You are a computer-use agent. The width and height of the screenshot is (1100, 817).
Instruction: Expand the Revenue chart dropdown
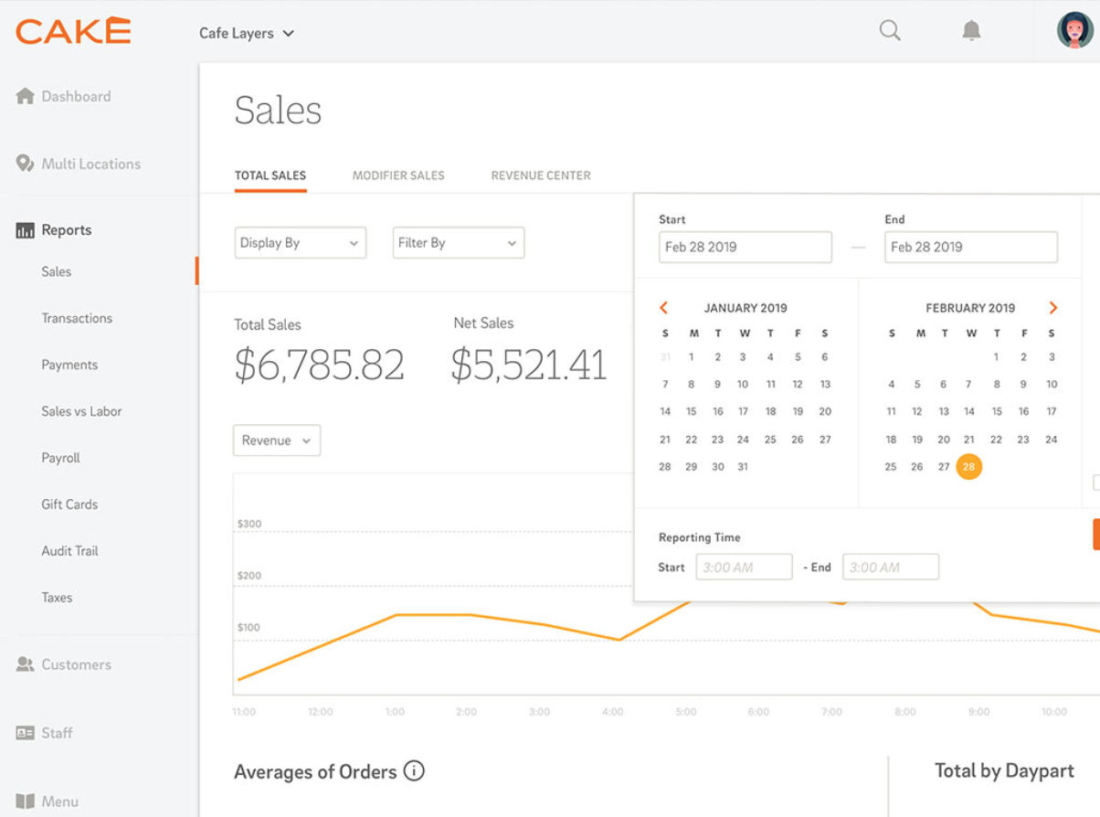click(x=276, y=440)
